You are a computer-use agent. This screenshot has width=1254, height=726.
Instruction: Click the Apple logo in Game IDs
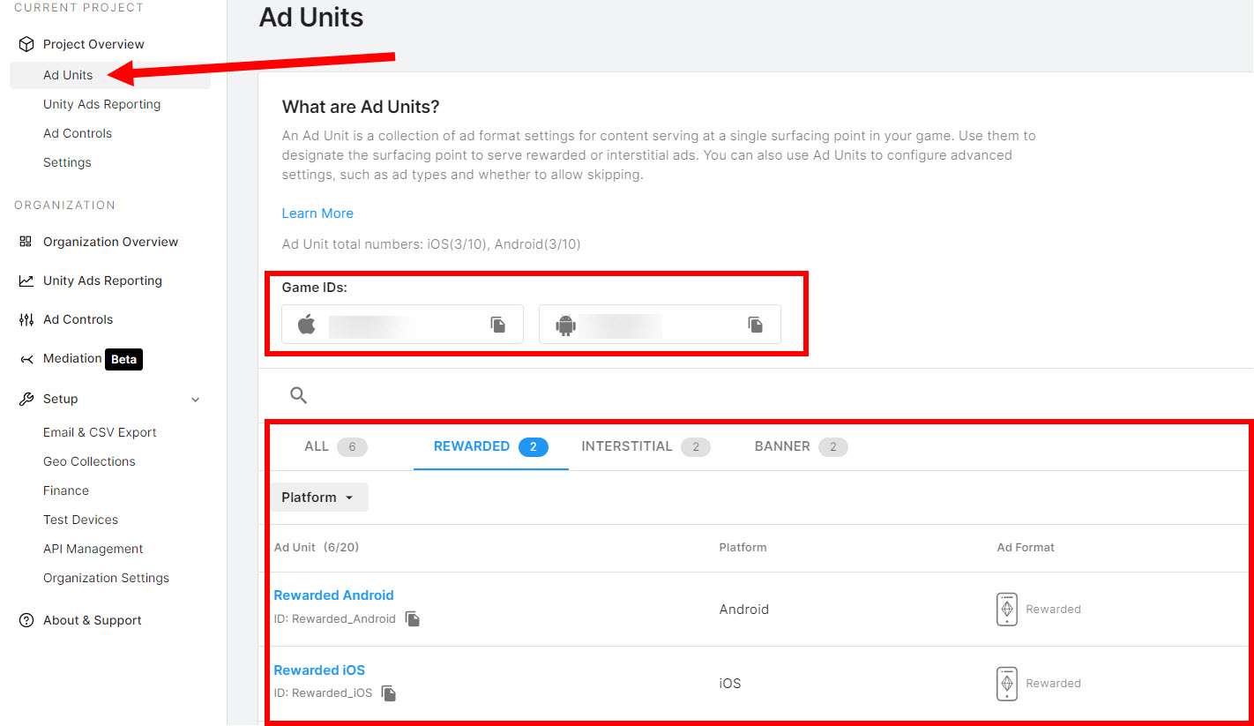click(306, 324)
